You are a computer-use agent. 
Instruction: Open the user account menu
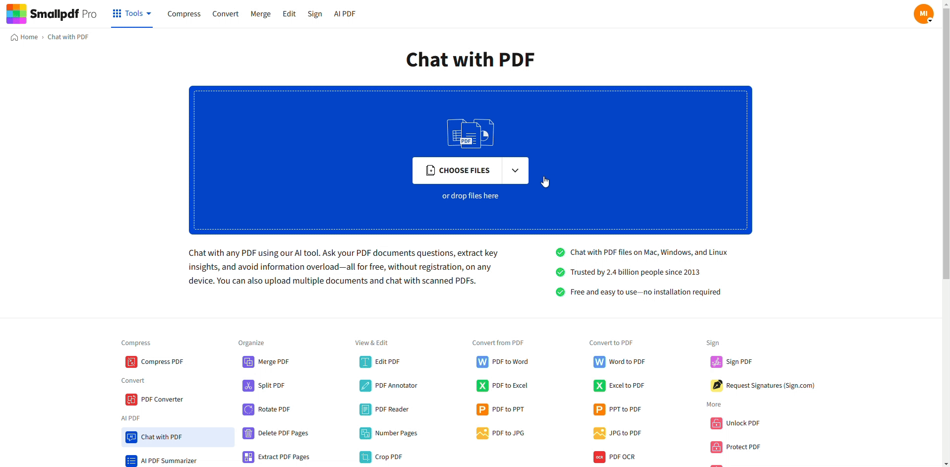point(924,13)
